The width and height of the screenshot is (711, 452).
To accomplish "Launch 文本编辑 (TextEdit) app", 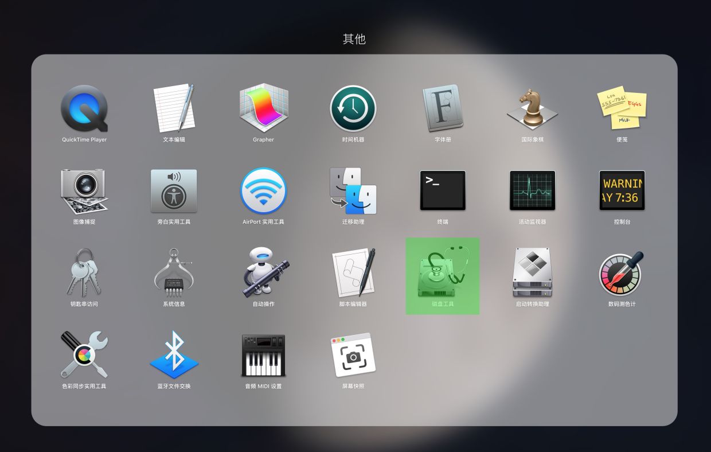I will coord(174,108).
